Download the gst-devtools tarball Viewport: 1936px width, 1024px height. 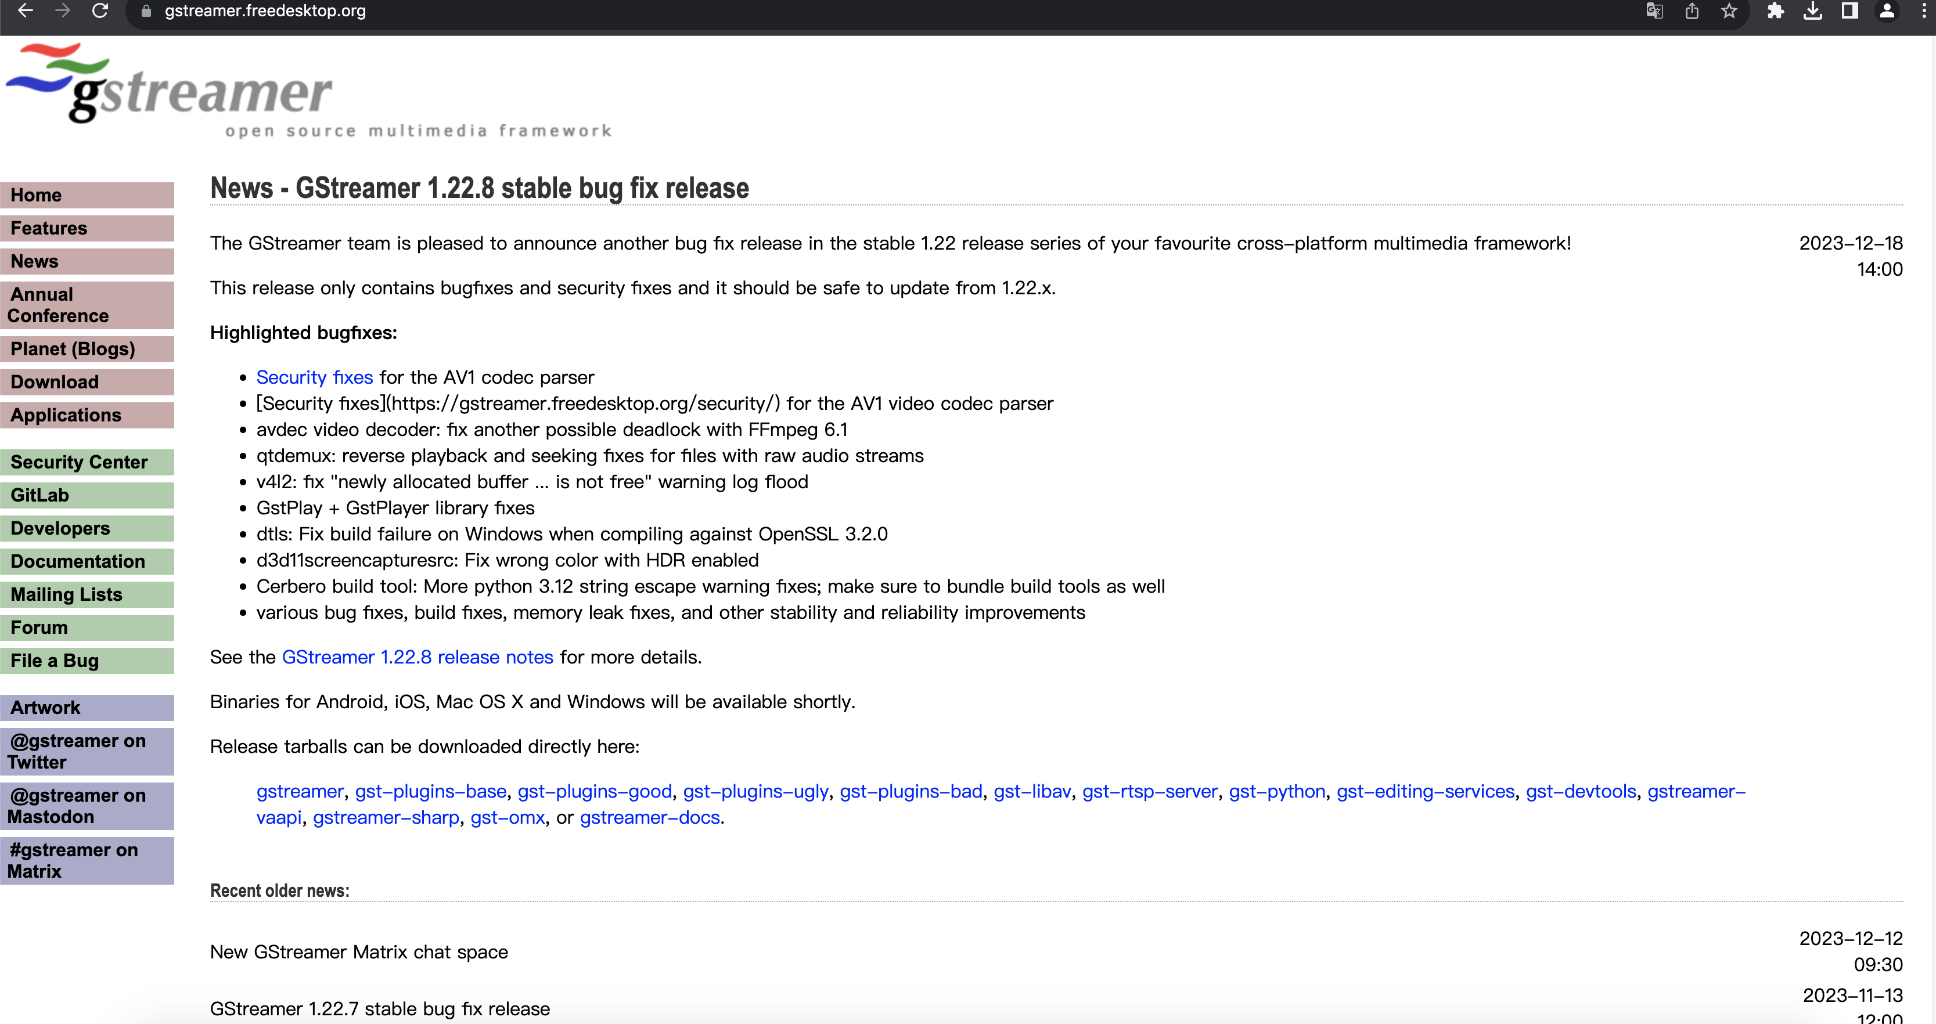tap(1581, 792)
